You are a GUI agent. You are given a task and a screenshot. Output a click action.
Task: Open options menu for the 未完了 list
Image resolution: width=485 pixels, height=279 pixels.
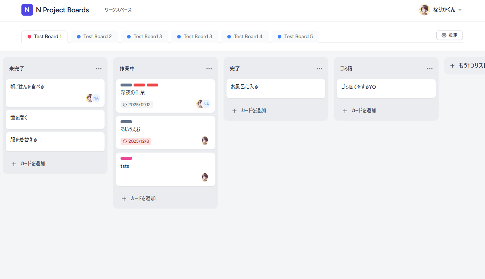99,68
